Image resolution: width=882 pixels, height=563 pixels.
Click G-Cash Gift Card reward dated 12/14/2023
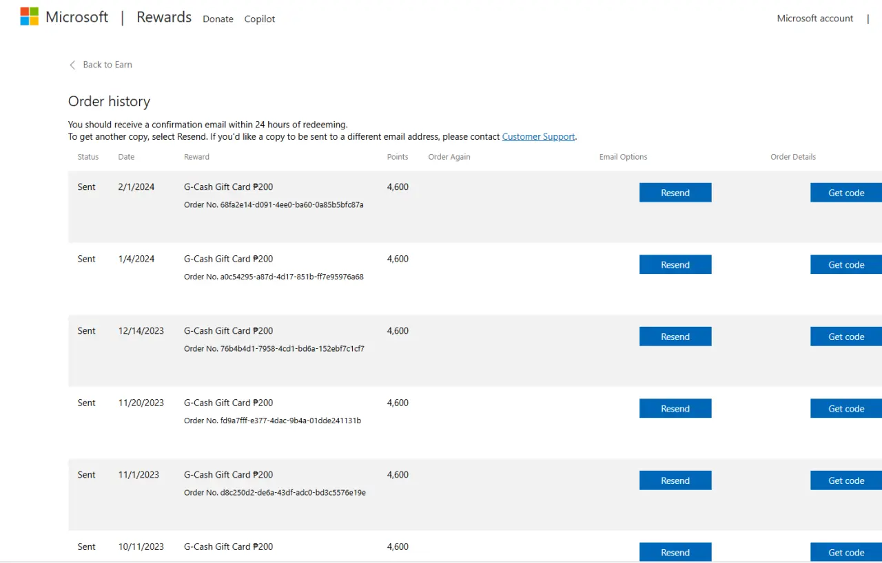[228, 331]
